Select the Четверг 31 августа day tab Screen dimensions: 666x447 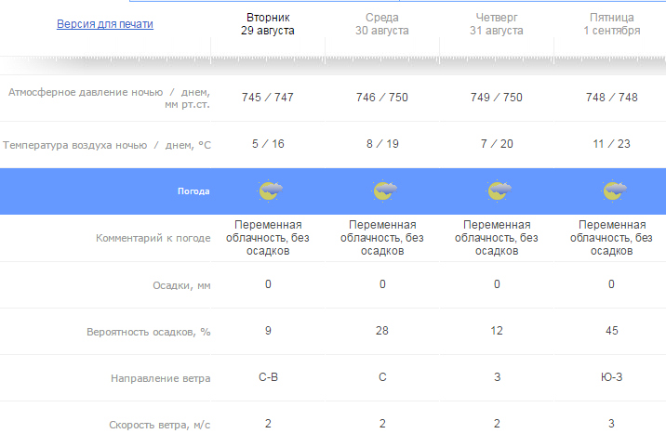point(497,24)
